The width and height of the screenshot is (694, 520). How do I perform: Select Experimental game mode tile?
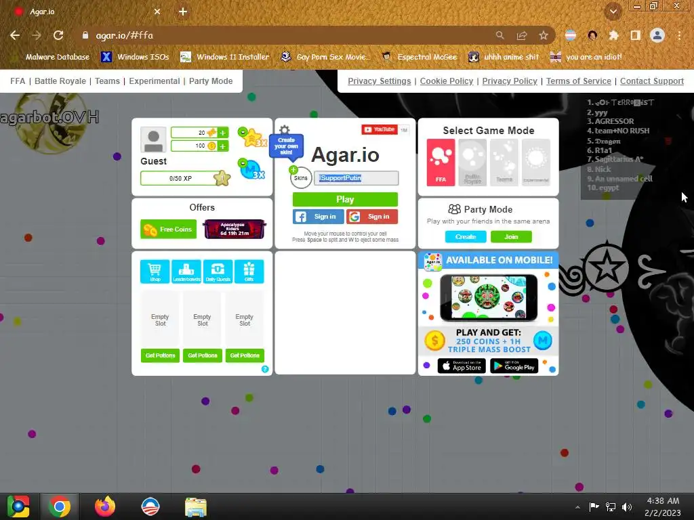click(536, 162)
